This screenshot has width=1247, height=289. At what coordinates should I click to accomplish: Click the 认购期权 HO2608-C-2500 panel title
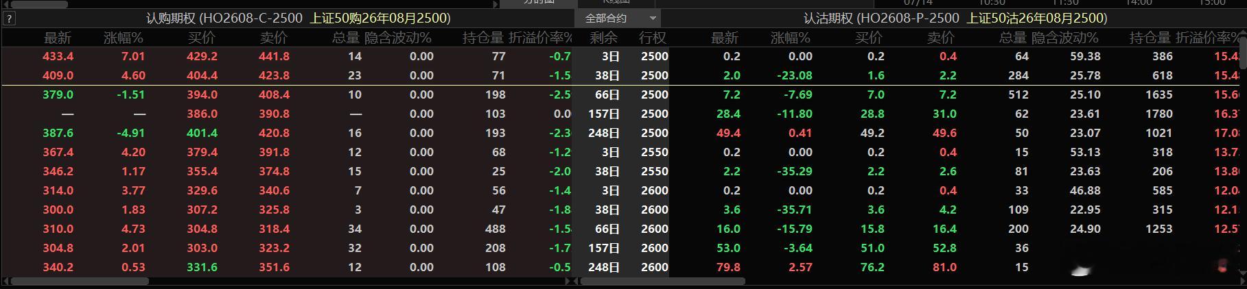click(x=298, y=18)
